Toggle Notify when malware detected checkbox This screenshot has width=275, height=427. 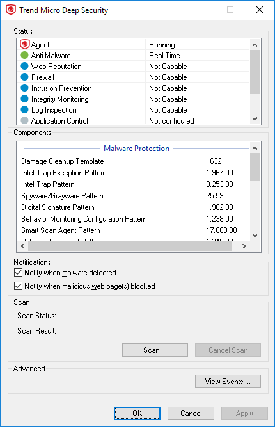pos(18,273)
